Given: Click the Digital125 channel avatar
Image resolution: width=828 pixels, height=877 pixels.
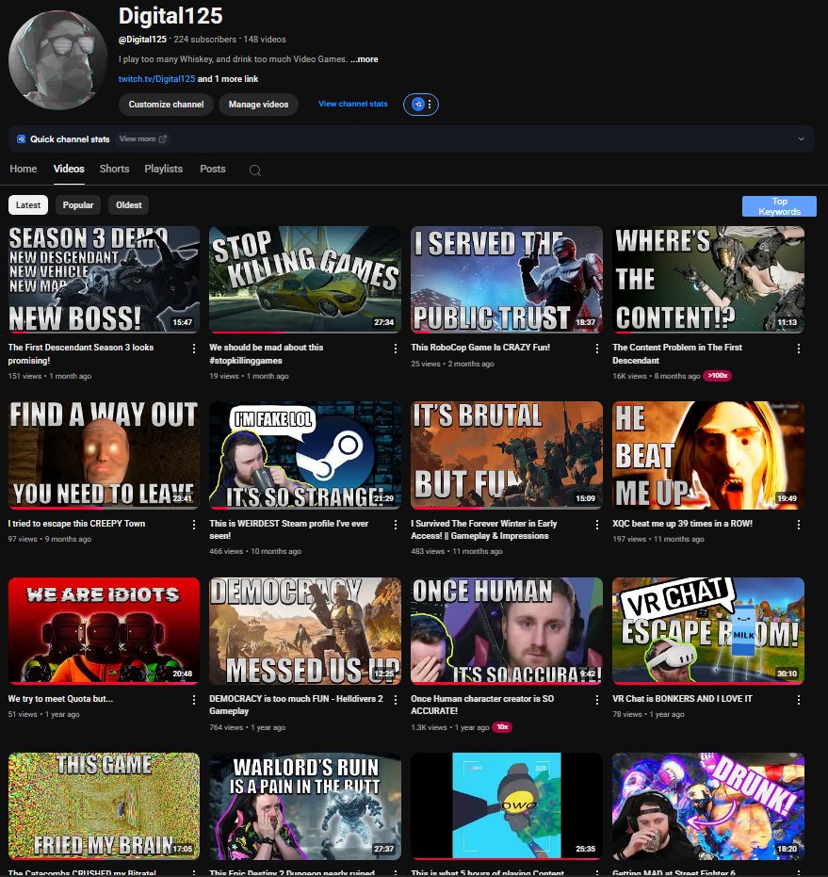Looking at the screenshot, I should click(x=57, y=60).
